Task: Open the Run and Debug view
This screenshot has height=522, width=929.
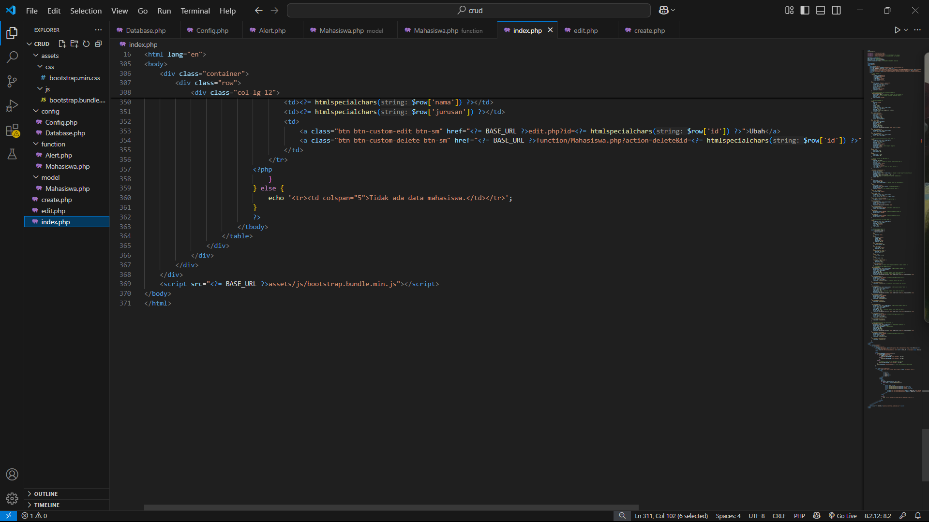Action: click(x=12, y=105)
